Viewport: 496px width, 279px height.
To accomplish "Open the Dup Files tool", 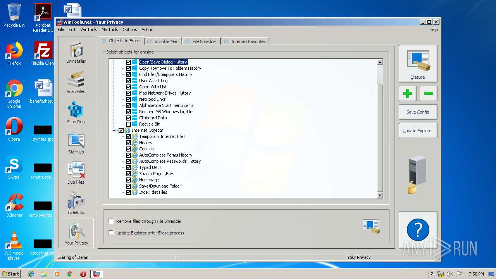I will [x=76, y=173].
